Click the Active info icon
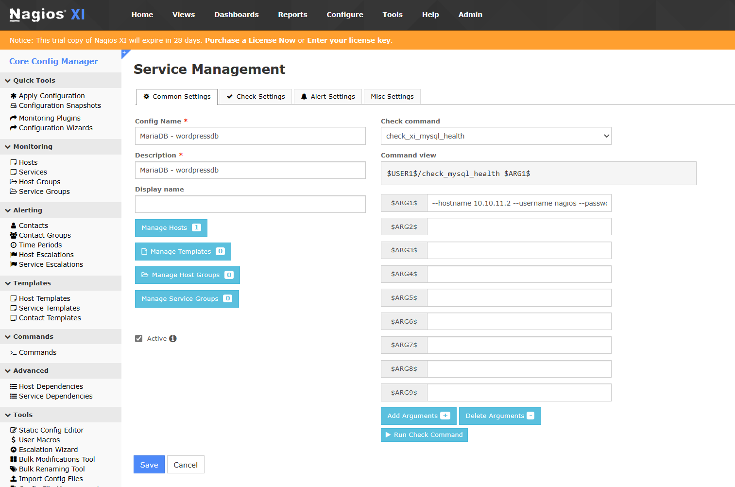 173,339
